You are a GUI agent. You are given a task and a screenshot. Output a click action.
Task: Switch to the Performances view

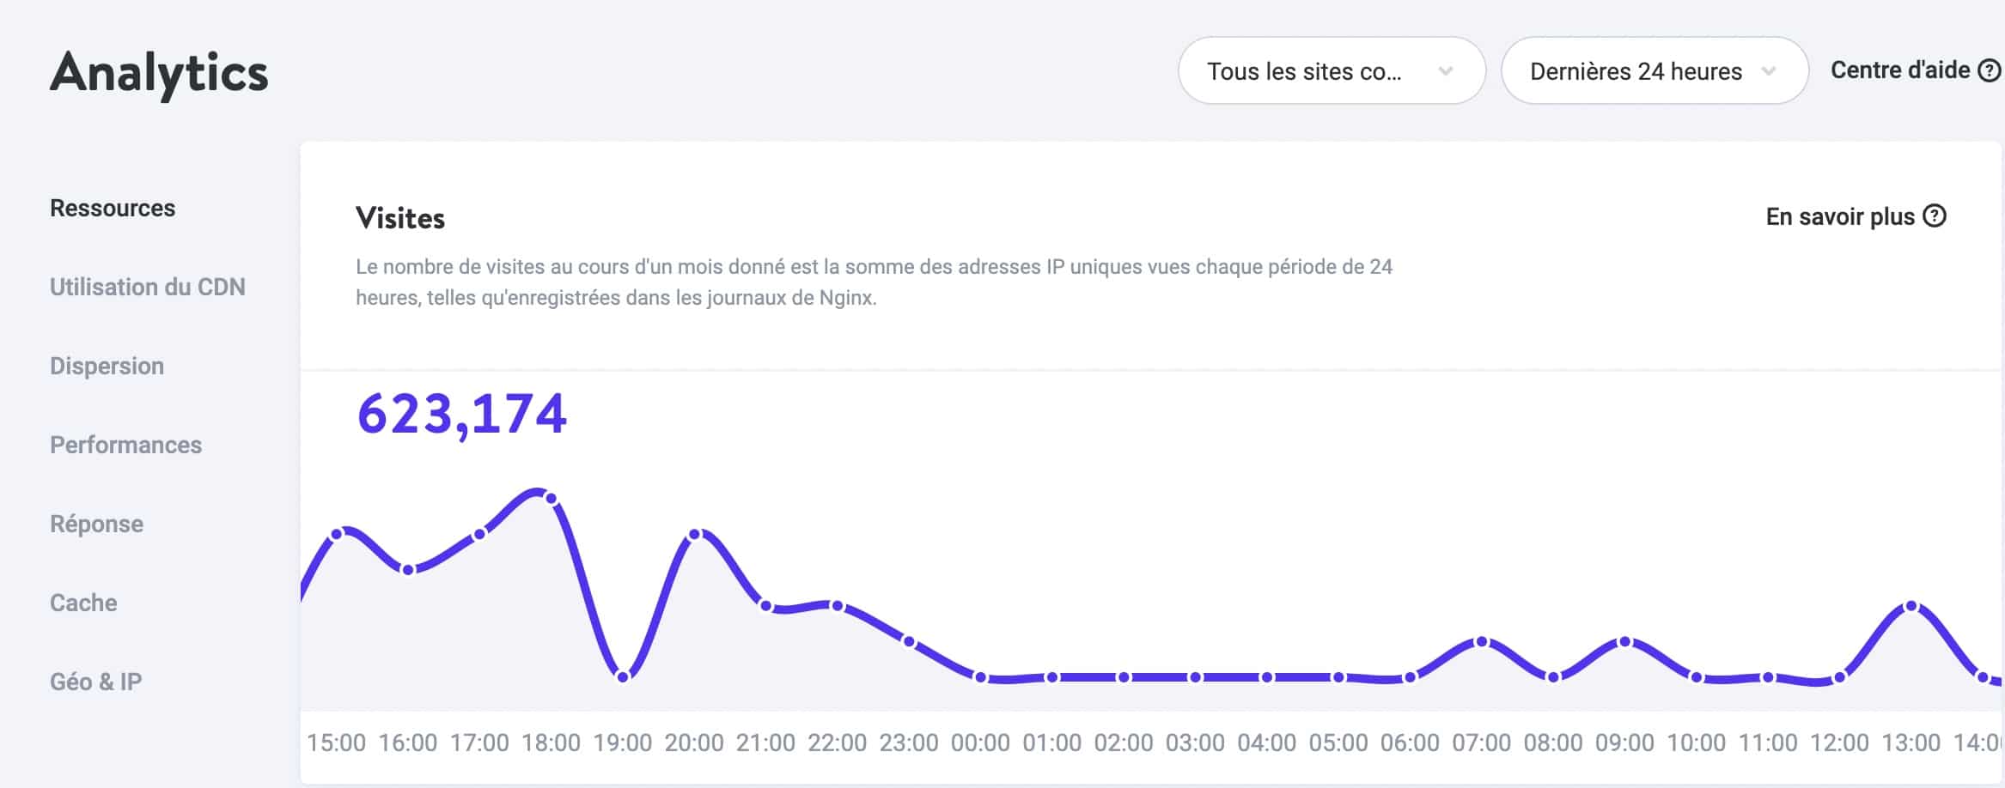[126, 445]
